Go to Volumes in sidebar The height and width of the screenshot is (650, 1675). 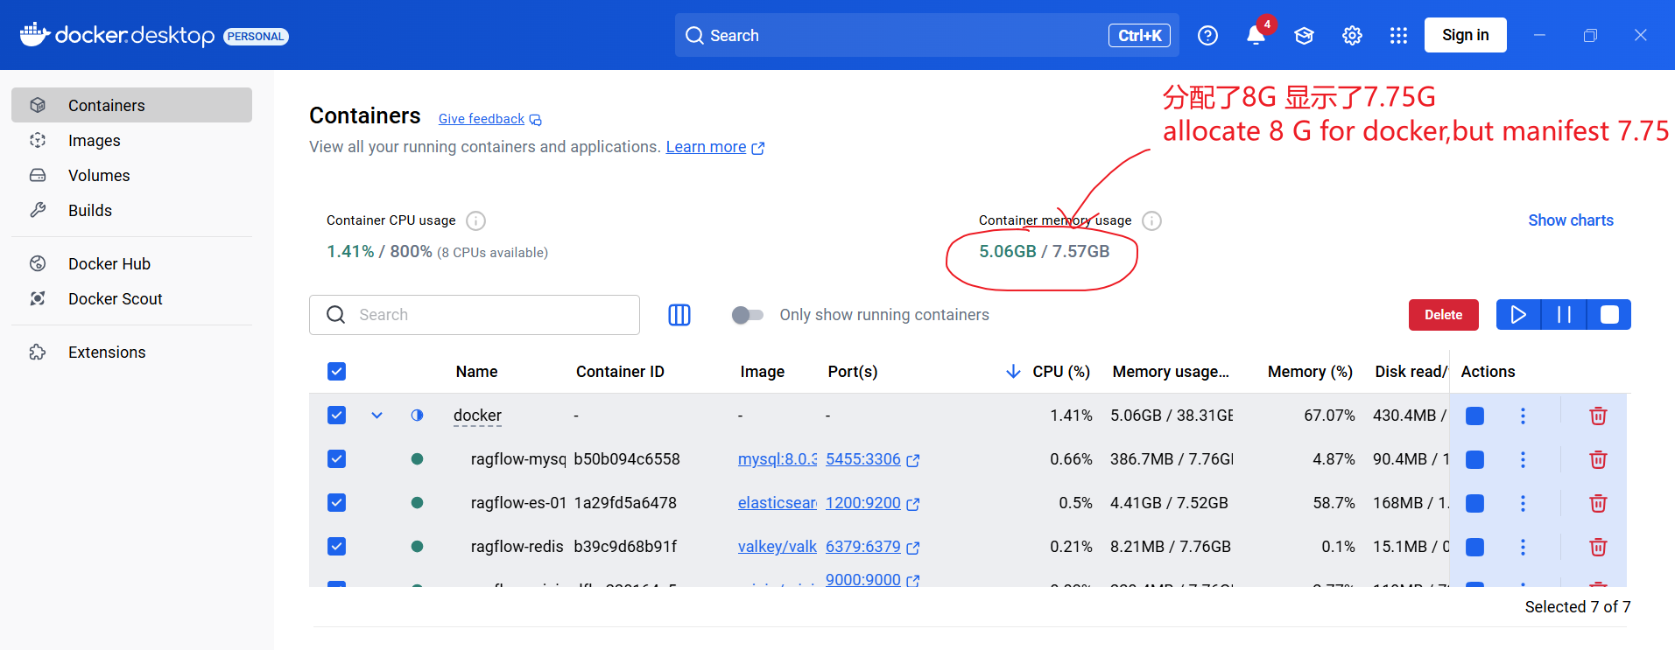point(131,175)
